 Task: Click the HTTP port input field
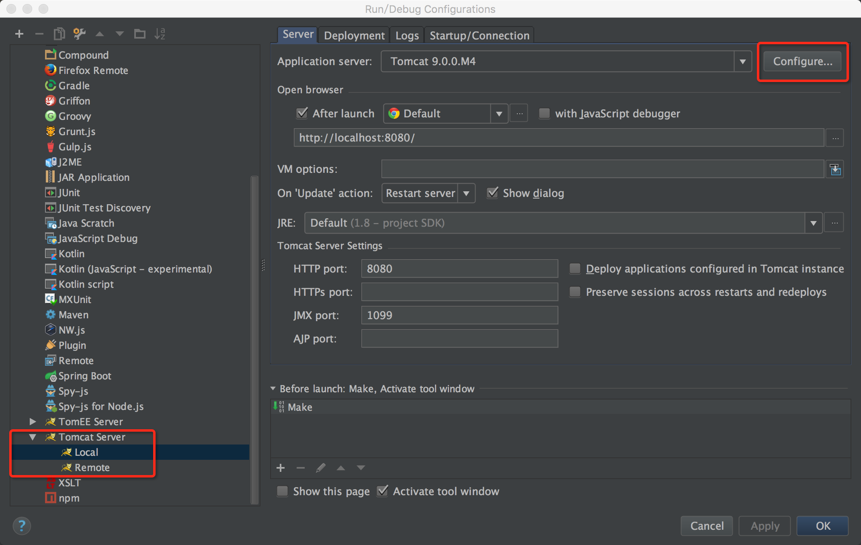[x=459, y=269]
